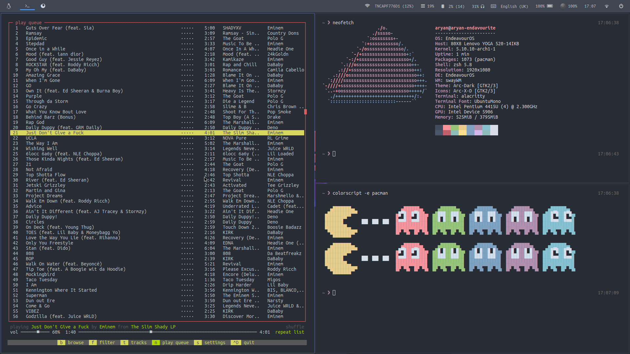Screen dimensions: 630x354
Task: Open the tracks view shortcut
Action: 134,343
